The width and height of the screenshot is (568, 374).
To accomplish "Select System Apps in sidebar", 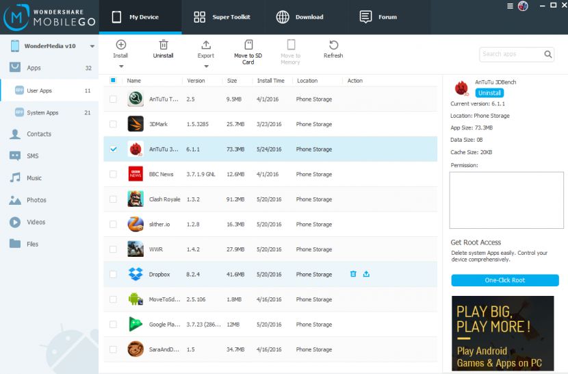I will click(x=49, y=112).
